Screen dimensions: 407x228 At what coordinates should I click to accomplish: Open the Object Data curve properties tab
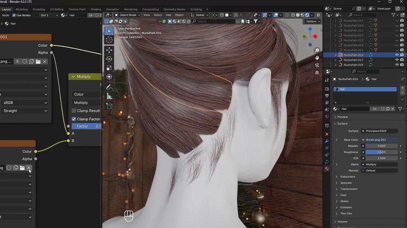coord(327,162)
